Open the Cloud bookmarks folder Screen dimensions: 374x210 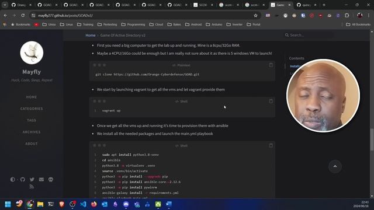pyautogui.click(x=156, y=24)
